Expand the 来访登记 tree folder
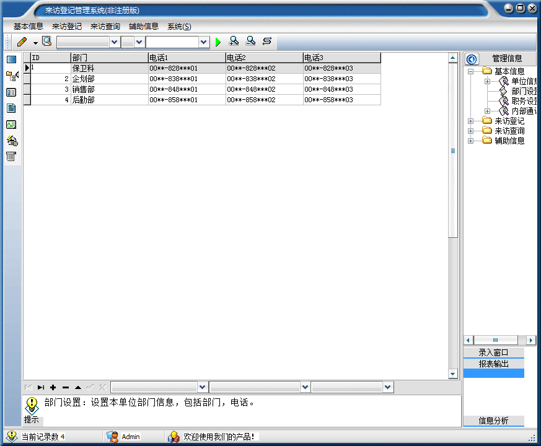The height and width of the screenshot is (446, 541). [471, 121]
